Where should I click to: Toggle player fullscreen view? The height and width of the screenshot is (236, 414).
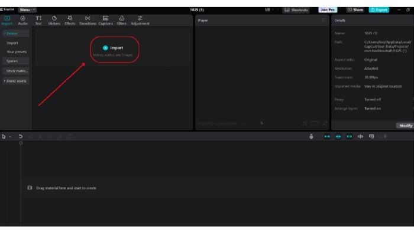(325, 123)
